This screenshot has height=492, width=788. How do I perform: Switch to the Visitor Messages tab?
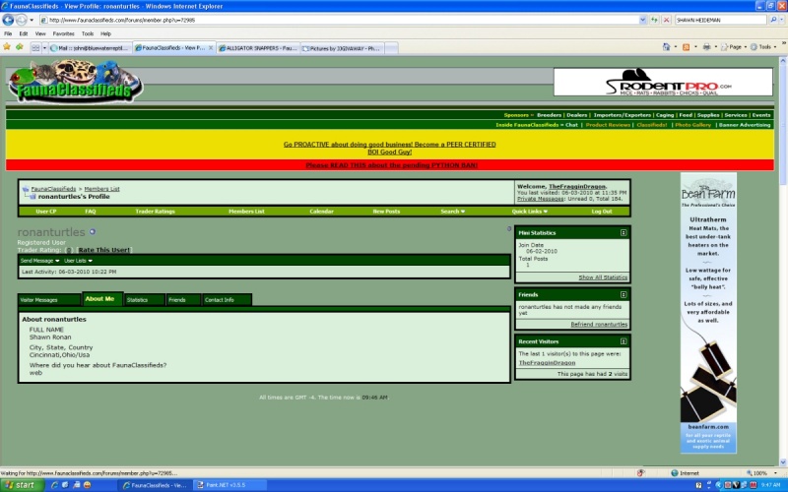tap(48, 300)
